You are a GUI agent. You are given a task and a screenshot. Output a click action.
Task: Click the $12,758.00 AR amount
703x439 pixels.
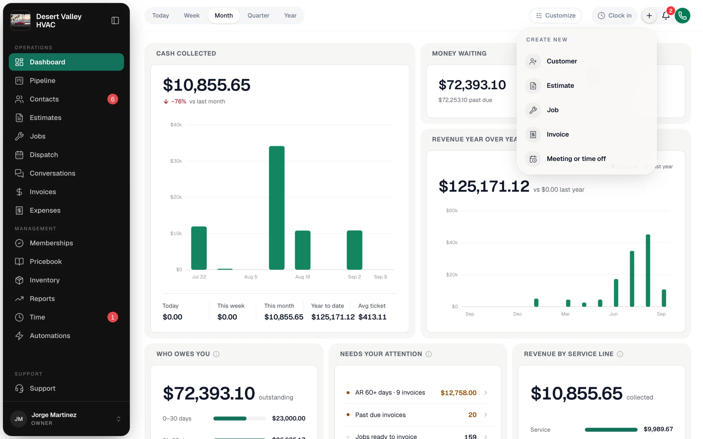pos(458,393)
